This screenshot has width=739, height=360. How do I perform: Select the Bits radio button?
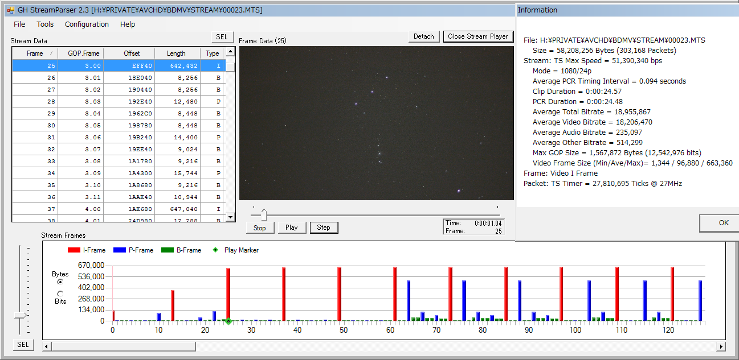click(60, 293)
